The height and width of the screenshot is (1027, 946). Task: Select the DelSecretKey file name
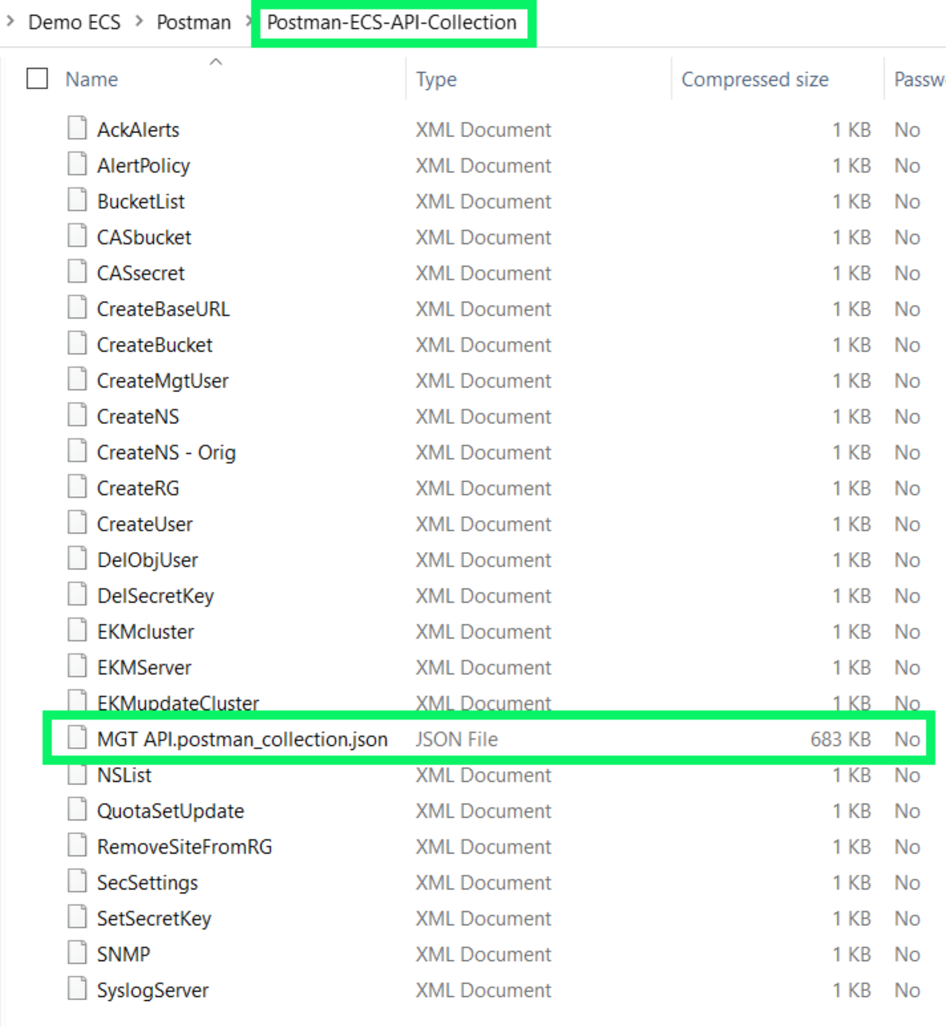tap(155, 596)
